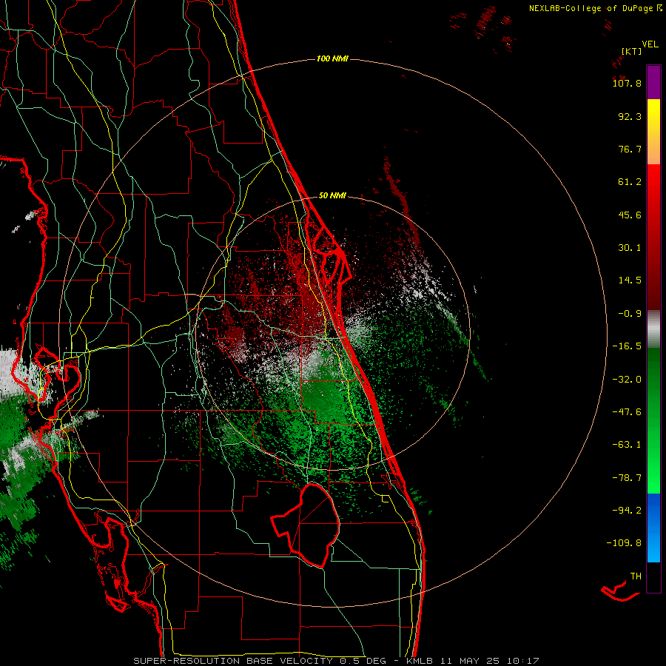Click the [KT] units label
The height and width of the screenshot is (666, 666).
[x=631, y=51]
